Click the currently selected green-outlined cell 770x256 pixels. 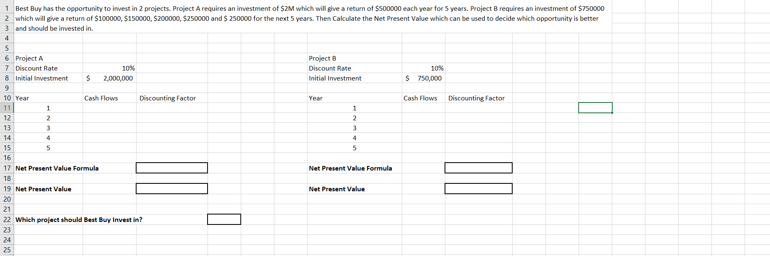[x=595, y=108]
